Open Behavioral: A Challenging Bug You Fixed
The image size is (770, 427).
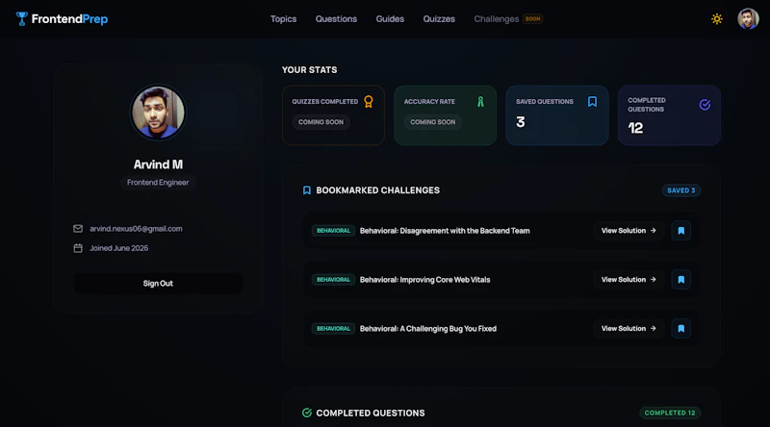[427, 329]
